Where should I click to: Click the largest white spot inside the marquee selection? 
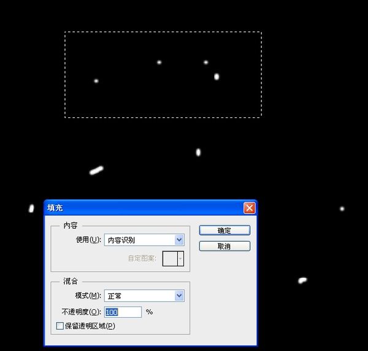click(217, 77)
